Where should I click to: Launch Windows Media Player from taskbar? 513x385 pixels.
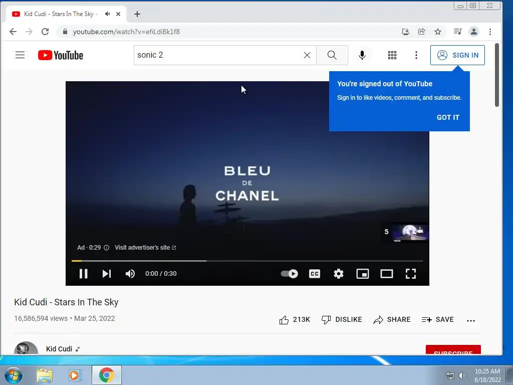[x=75, y=375]
